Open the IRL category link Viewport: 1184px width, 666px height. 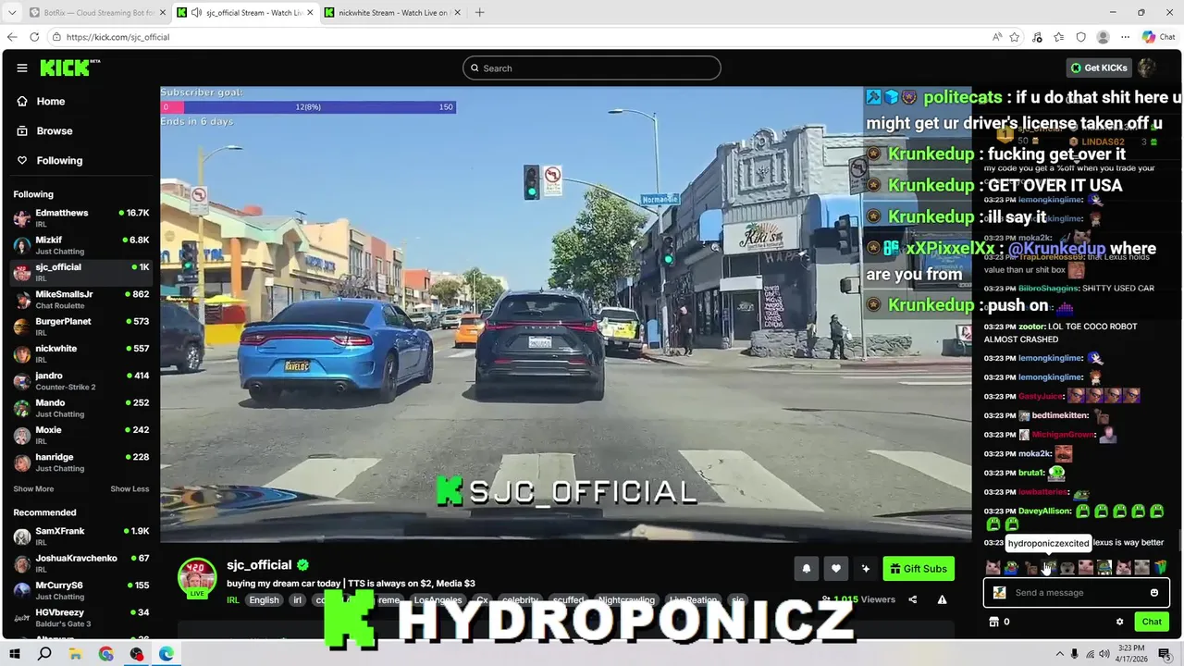pyautogui.click(x=233, y=600)
